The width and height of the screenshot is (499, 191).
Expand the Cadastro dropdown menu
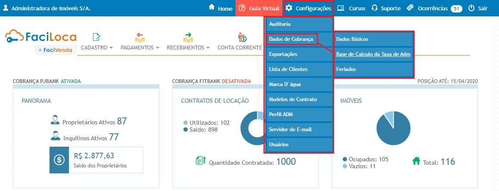pyautogui.click(x=96, y=47)
